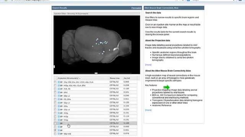Click row text 'CP - PIR, FS'
Viewport: 245px width, 137px height.
(65, 89)
